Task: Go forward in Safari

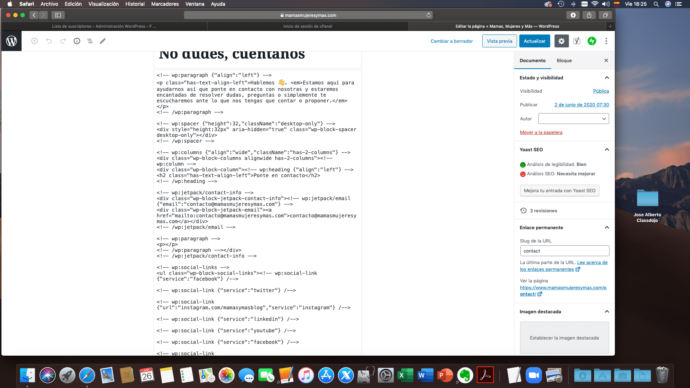Action: 43,15
